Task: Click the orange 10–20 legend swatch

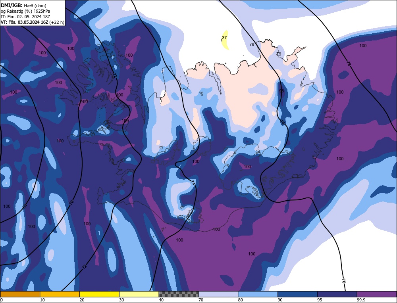Action: click(60, 294)
